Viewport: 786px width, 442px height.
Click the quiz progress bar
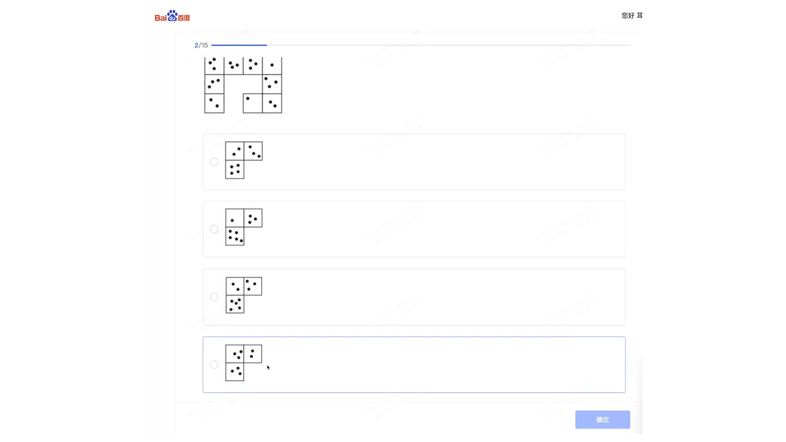click(x=421, y=45)
